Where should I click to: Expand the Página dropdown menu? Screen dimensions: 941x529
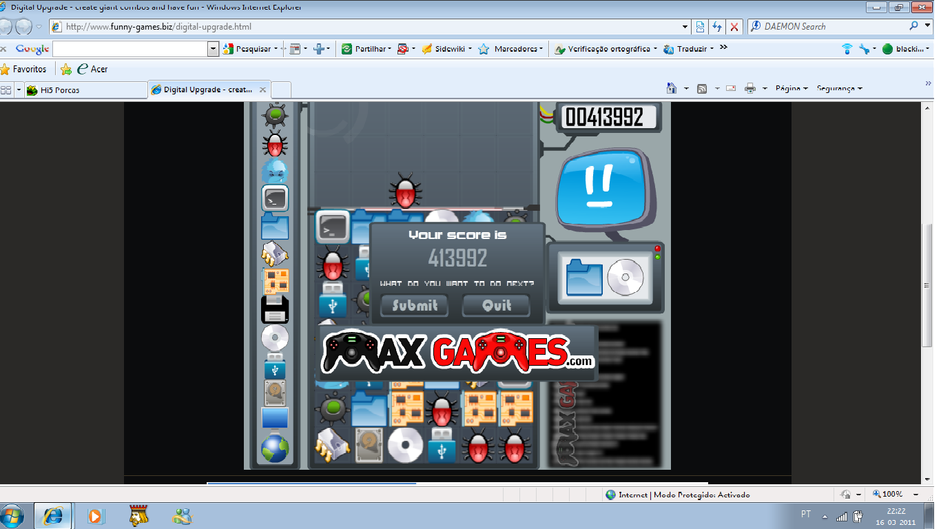pos(791,89)
